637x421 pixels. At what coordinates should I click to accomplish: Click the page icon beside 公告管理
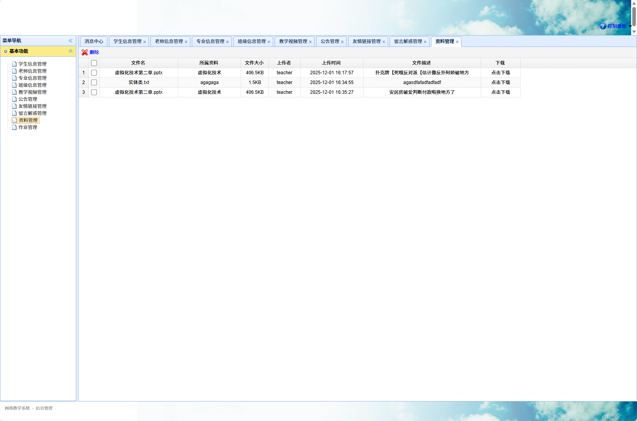click(x=14, y=99)
